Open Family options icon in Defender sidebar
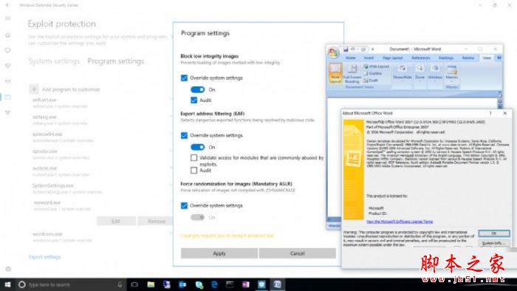Image resolution: width=517 pixels, height=291 pixels. [8, 112]
